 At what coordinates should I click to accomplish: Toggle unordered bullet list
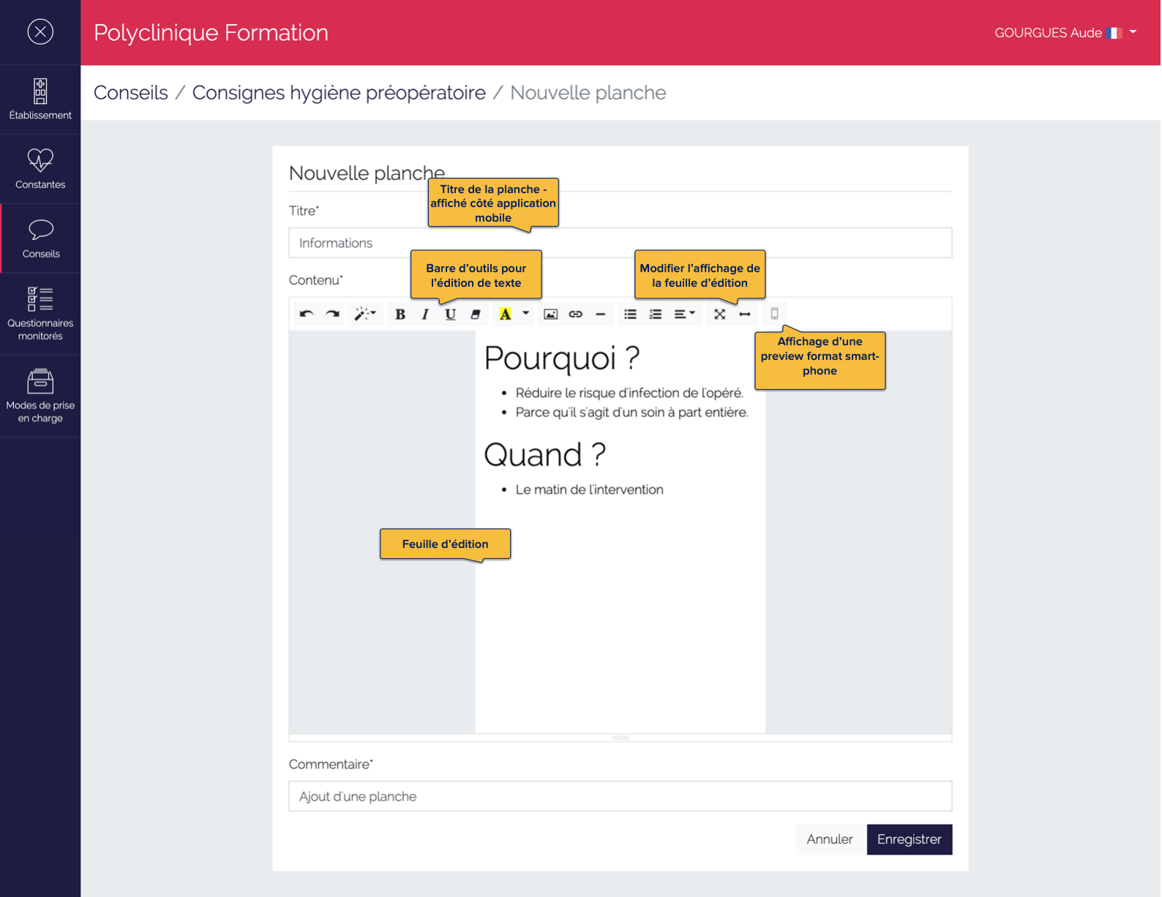(630, 315)
